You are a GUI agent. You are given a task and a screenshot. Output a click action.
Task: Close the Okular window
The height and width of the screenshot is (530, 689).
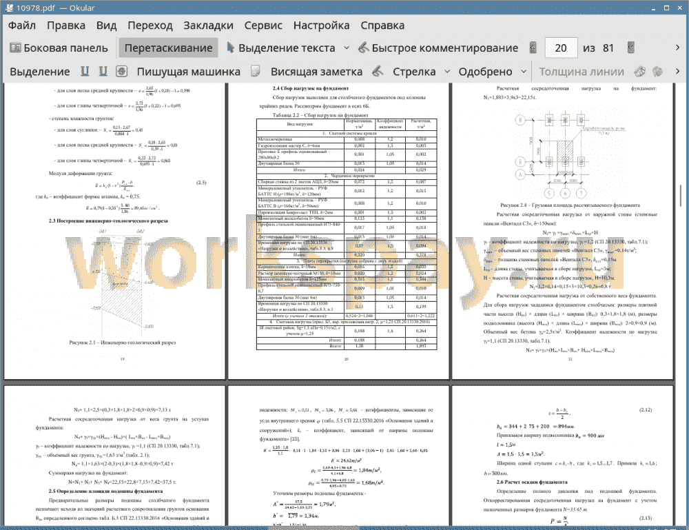point(679,8)
